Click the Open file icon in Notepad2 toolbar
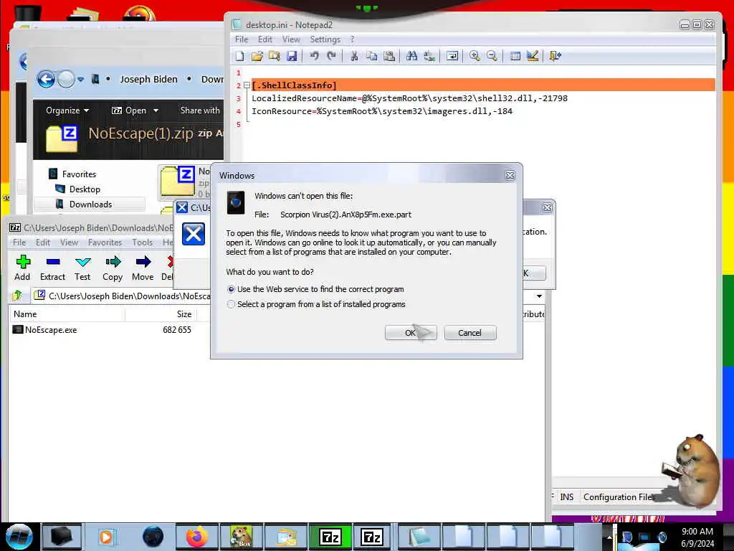The width and height of the screenshot is (734, 551). coord(257,56)
